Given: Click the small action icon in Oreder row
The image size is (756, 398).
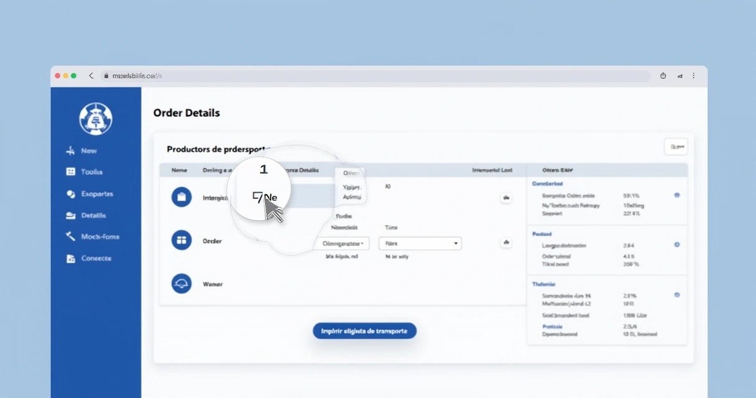Looking at the screenshot, I should click(x=506, y=243).
